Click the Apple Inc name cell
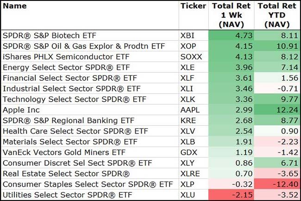This screenshot has width=301, height=201. click(x=21, y=110)
